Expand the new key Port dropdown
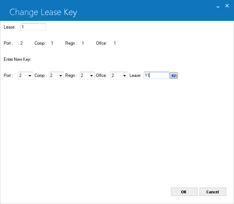This screenshot has height=204, width=234. click(25, 75)
